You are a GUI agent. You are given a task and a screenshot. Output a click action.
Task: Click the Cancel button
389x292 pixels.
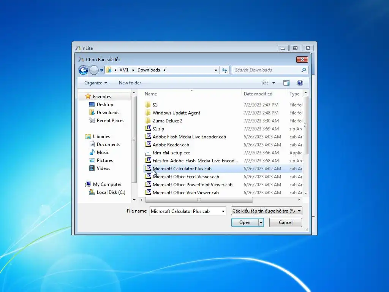286,222
